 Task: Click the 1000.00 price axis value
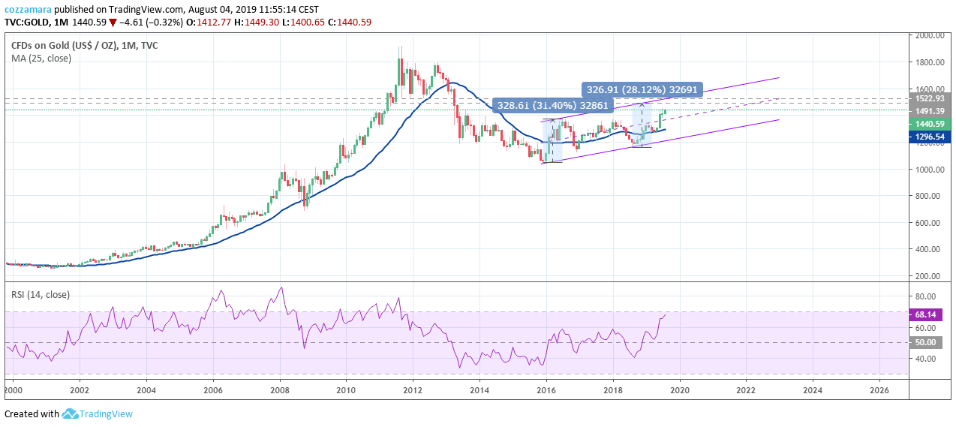929,170
